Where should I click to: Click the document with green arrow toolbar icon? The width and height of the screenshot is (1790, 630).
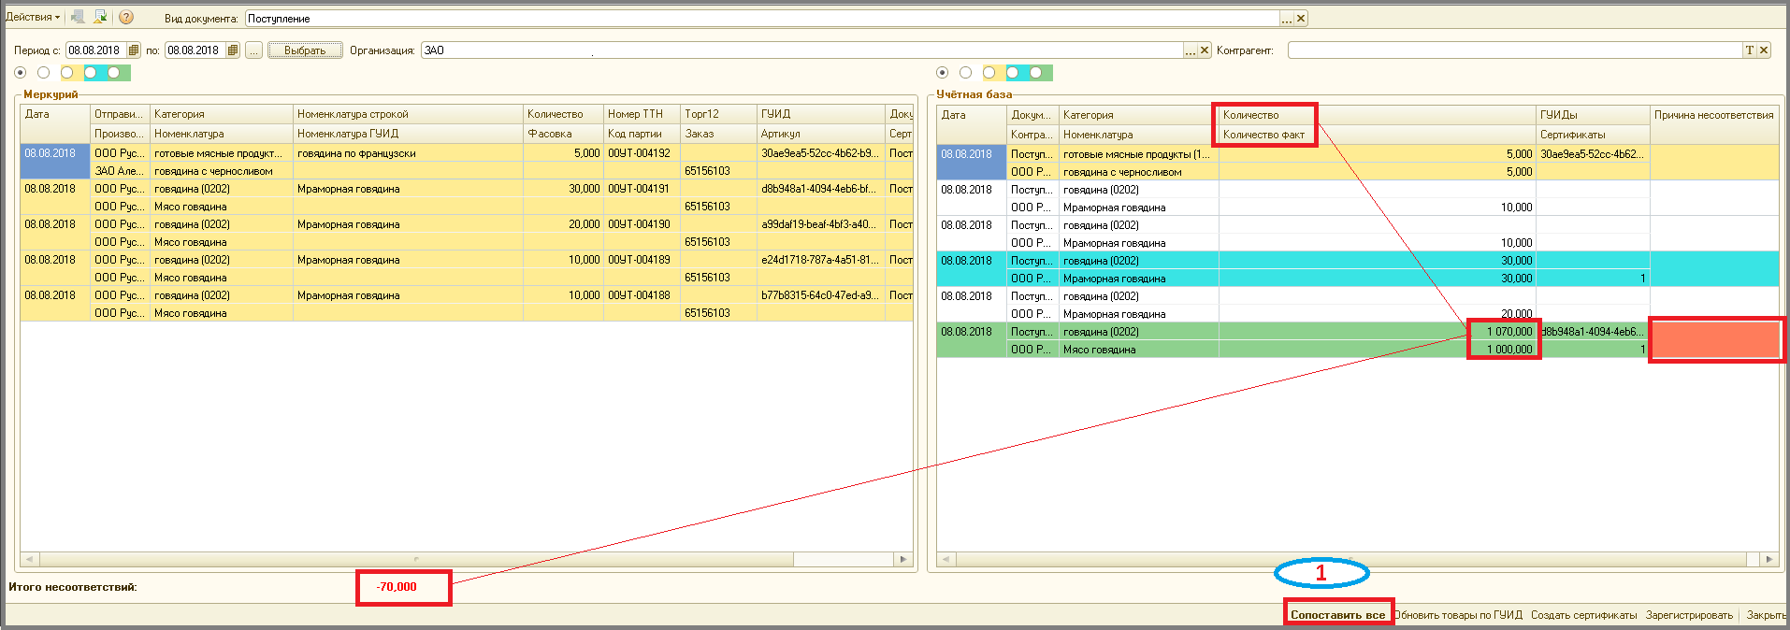pos(100,17)
